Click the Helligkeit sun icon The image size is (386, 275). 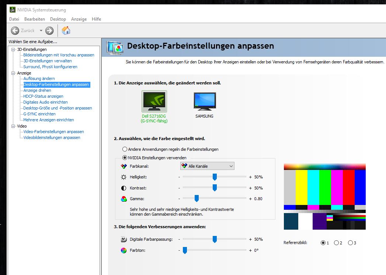124,177
